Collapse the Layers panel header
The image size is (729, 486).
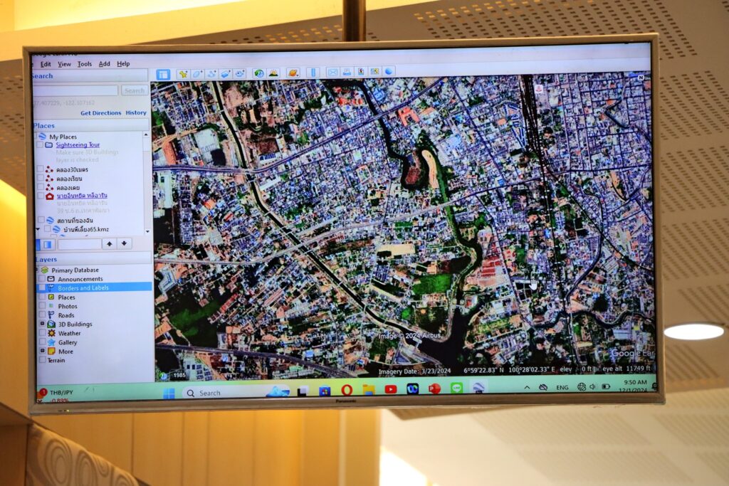click(x=94, y=259)
